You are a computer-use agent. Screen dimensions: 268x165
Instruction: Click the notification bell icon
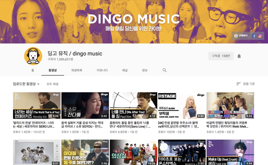click(x=239, y=56)
